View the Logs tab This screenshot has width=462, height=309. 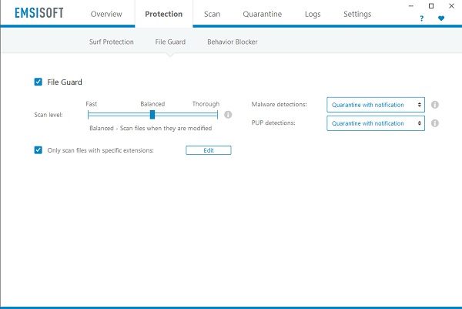[313, 14]
